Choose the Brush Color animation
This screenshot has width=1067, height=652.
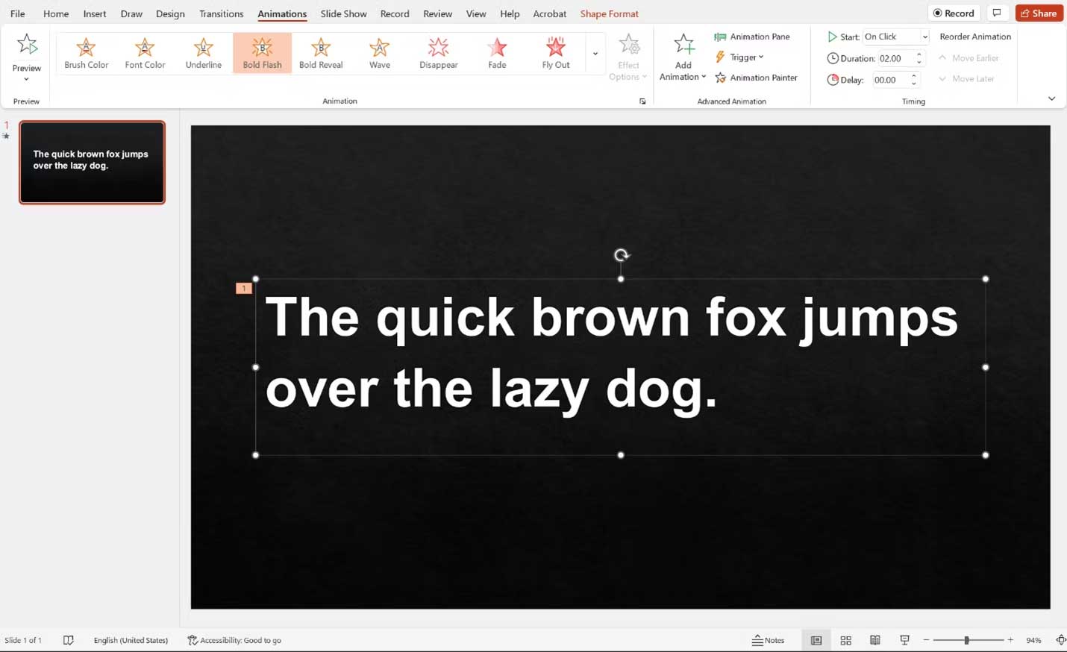point(86,51)
